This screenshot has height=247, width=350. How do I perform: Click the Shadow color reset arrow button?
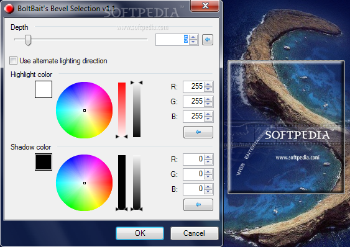[198, 205]
